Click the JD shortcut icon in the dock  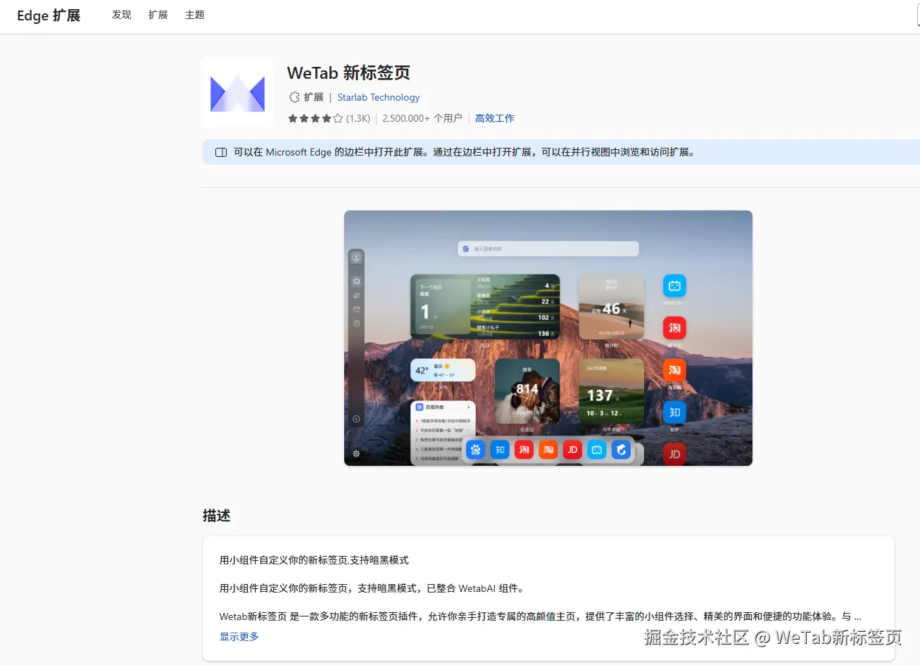tap(572, 450)
